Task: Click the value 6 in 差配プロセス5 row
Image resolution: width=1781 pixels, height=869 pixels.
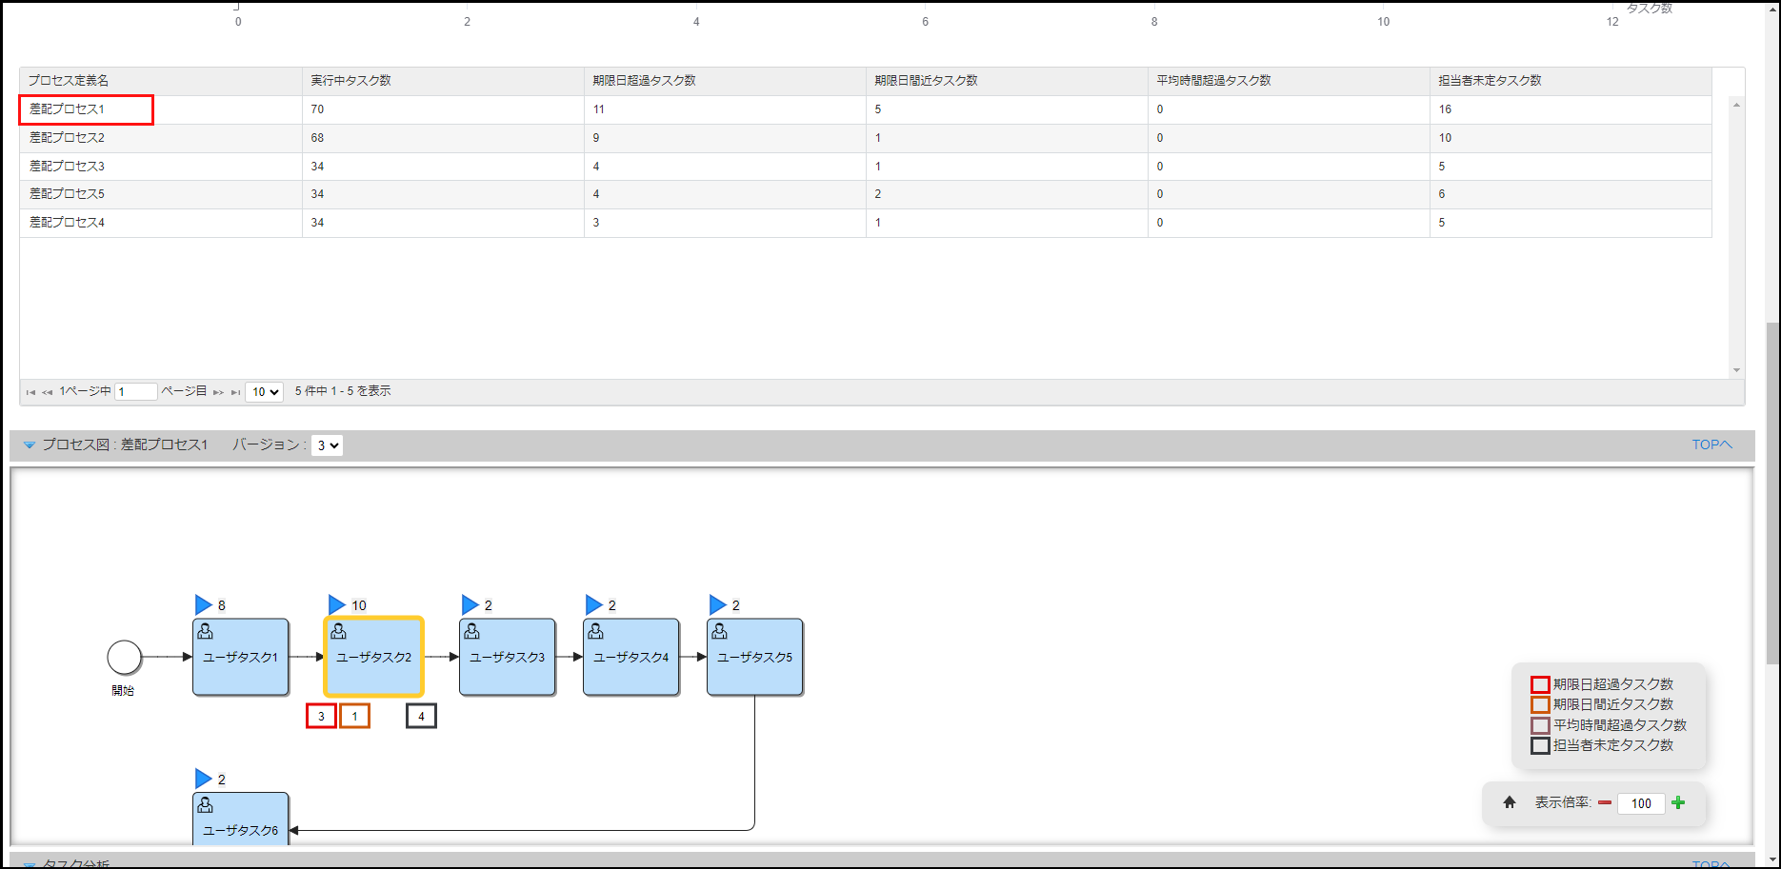Action: click(1442, 194)
